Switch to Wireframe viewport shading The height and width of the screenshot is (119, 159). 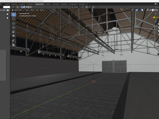point(150,10)
